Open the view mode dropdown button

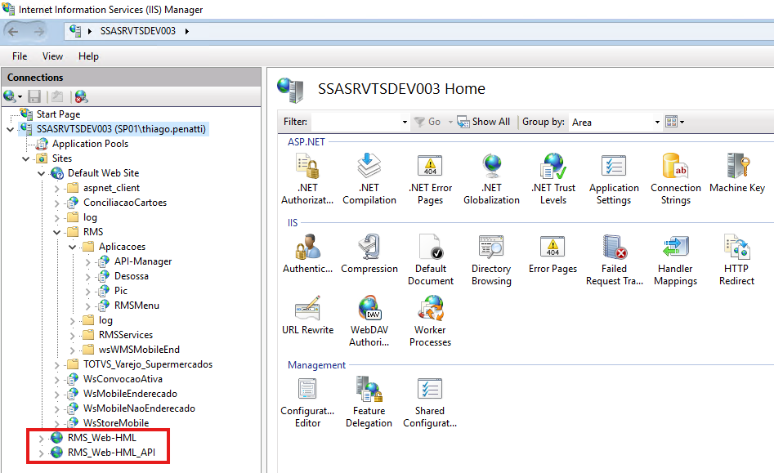[x=675, y=122]
